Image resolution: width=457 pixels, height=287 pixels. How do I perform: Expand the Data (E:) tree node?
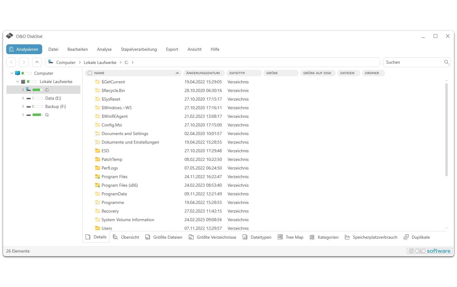pos(23,98)
